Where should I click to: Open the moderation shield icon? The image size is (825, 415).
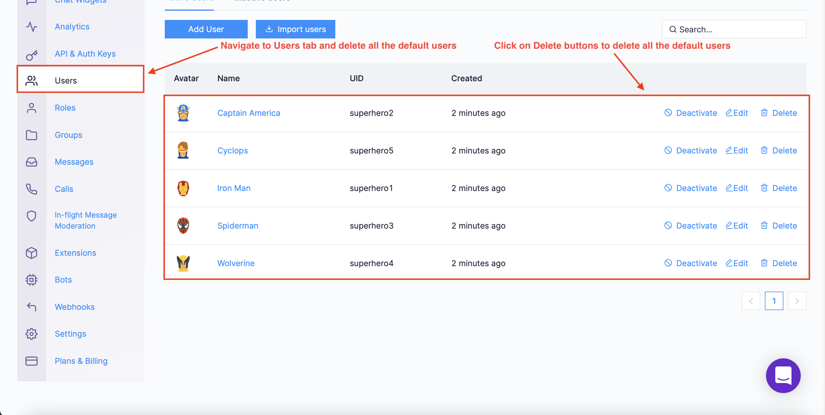[x=32, y=216]
